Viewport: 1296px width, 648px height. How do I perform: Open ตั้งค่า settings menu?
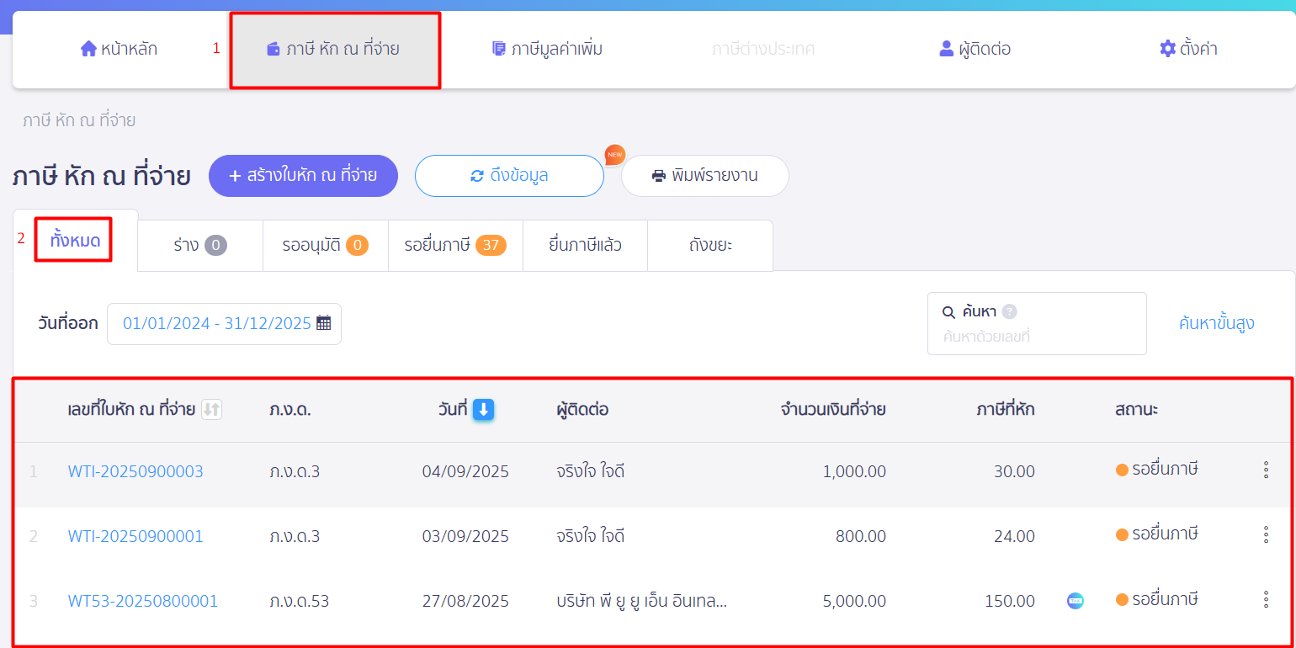click(1188, 49)
